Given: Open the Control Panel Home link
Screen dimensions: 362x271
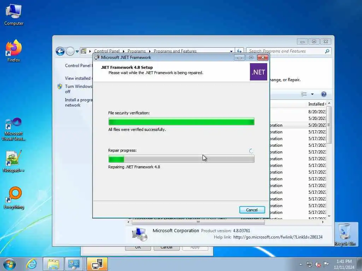Looking at the screenshot, I should pos(78,65).
